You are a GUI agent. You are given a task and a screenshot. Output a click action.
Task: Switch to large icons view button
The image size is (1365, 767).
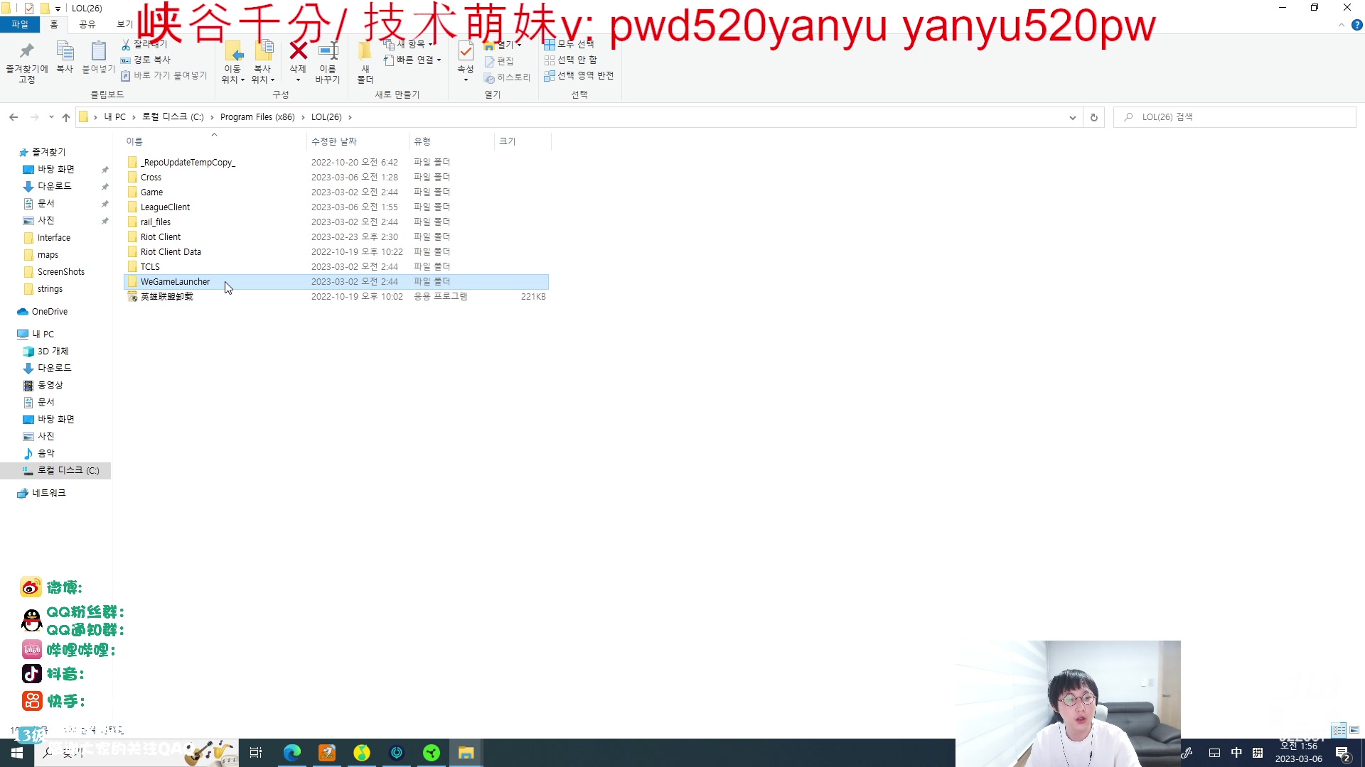(1354, 730)
